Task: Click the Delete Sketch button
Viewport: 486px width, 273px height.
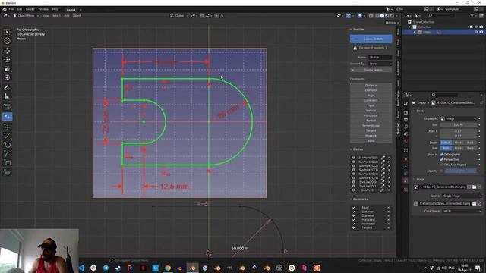Action: 371,70
